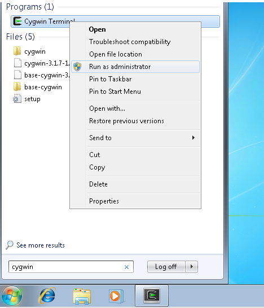This screenshot has width=264, height=308.
Task: Launch Internet Explorer from the taskbar
Action: (x=47, y=296)
